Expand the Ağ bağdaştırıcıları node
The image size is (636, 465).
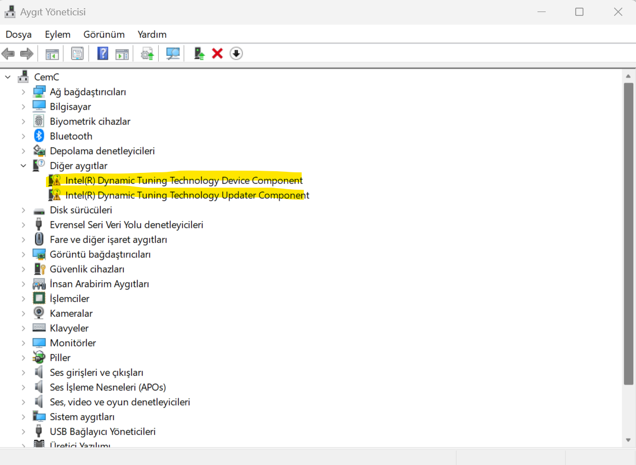(x=23, y=92)
